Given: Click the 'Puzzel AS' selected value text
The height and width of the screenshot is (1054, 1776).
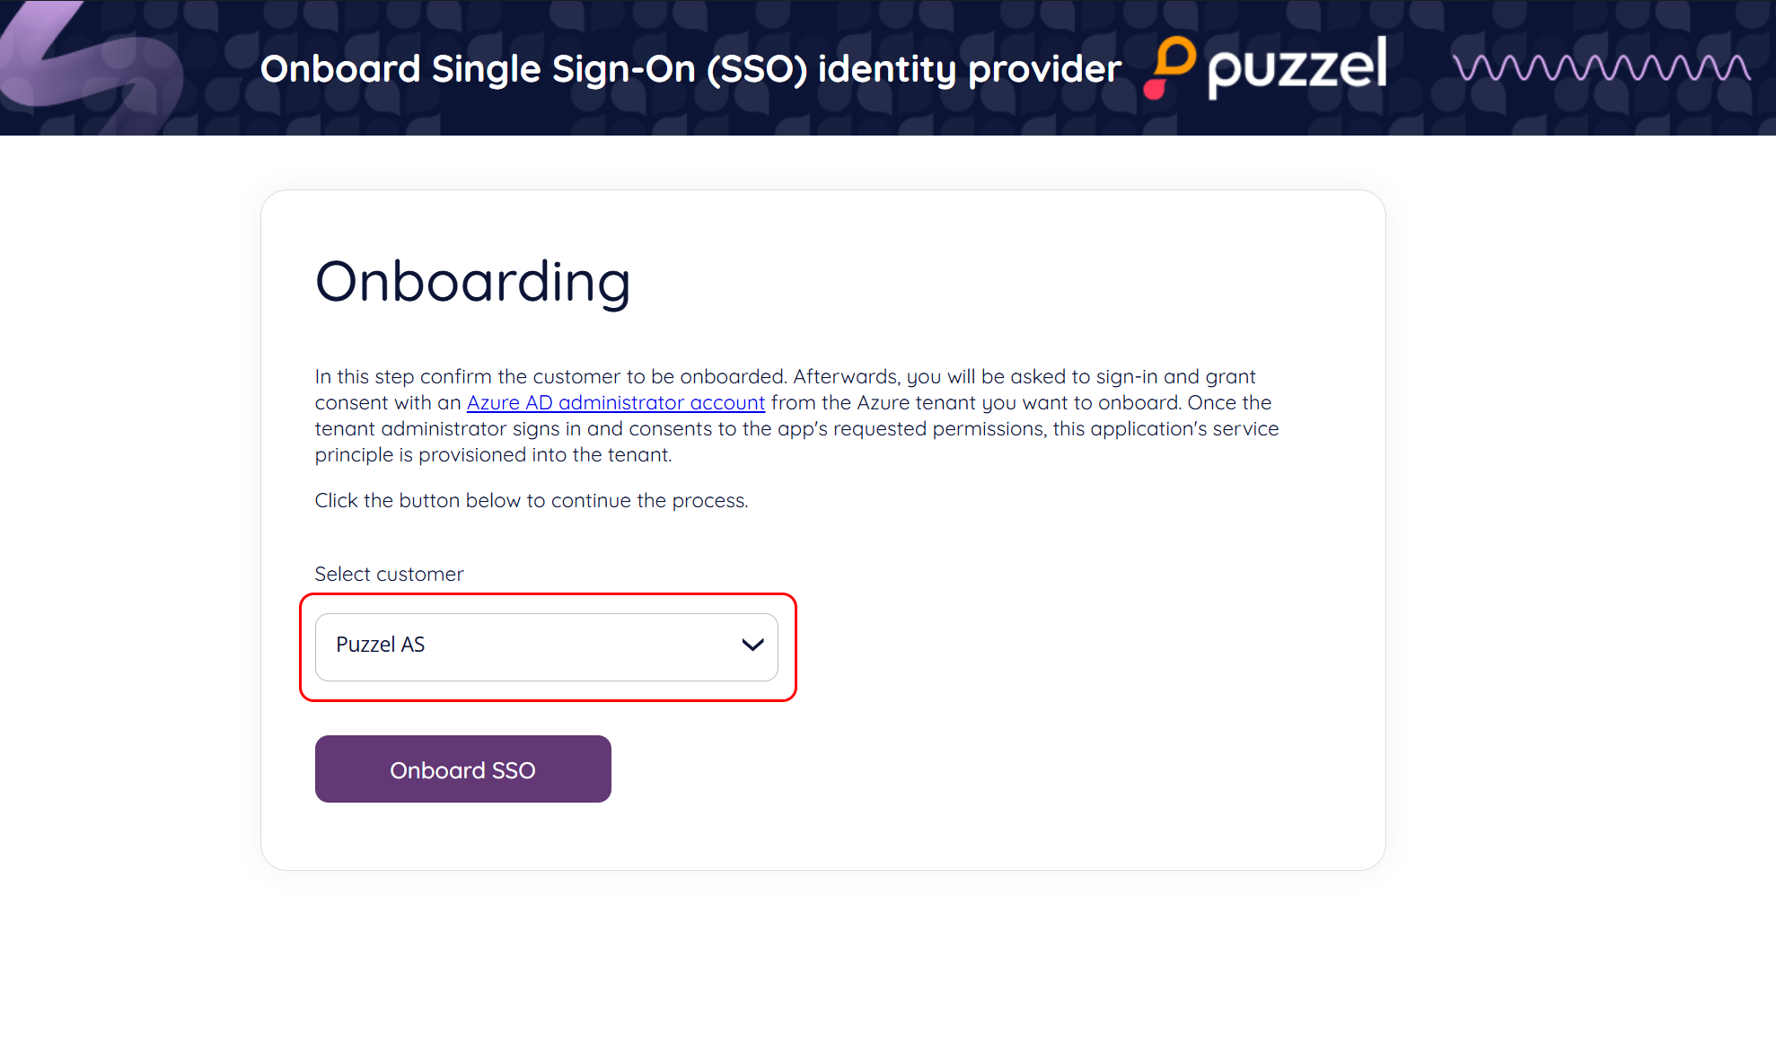Looking at the screenshot, I should 381,645.
